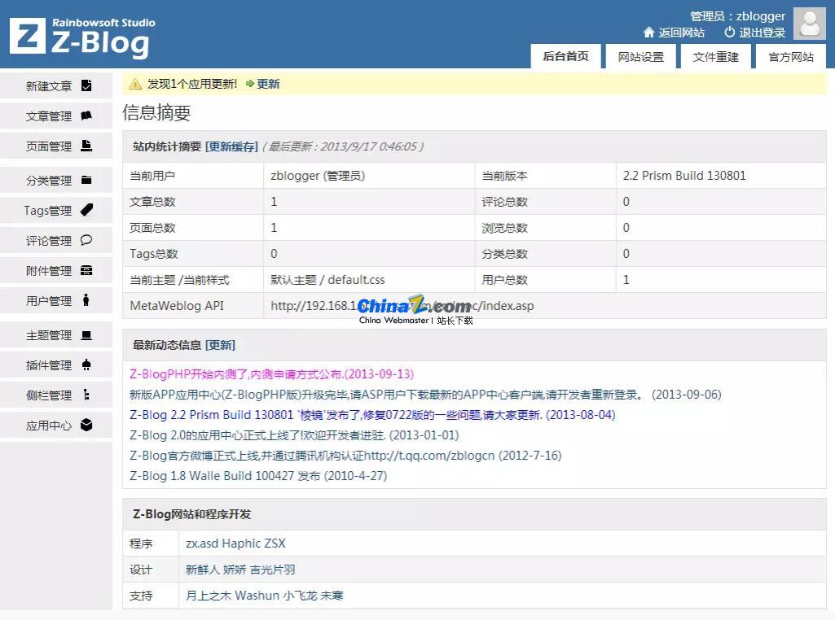Select 用户管理 in the sidebar

[x=56, y=301]
